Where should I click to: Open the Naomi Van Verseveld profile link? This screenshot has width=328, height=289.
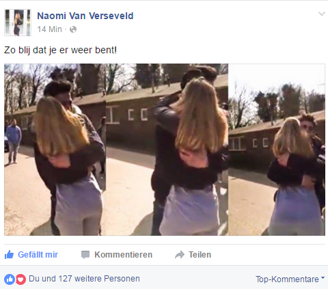tap(85, 16)
